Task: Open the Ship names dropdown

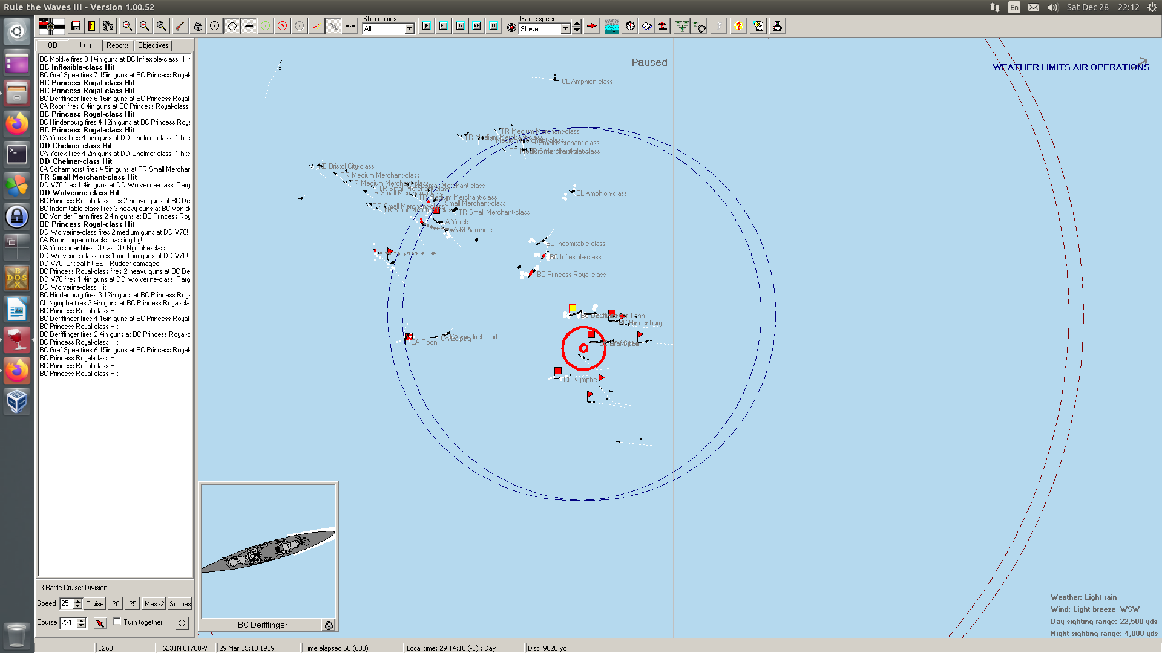Action: (410, 29)
